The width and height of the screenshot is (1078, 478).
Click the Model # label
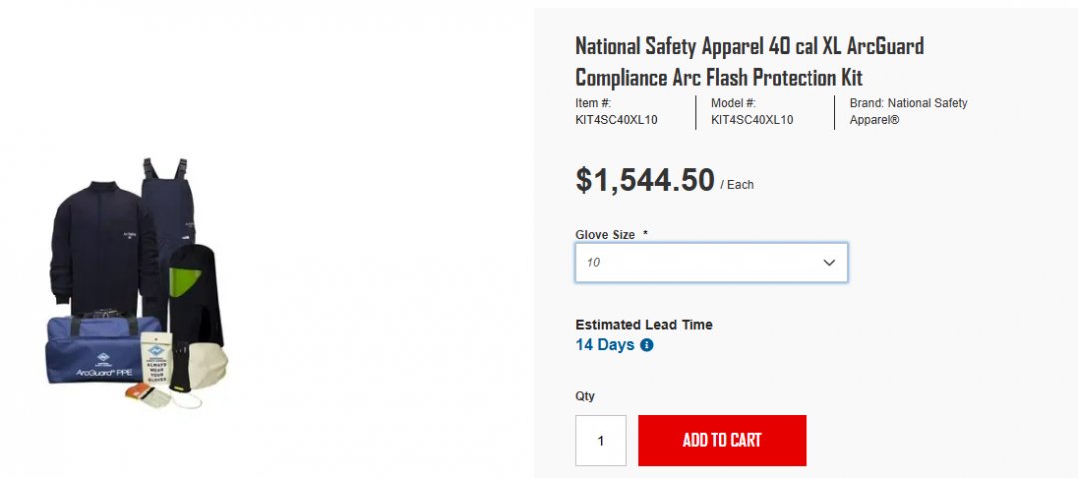[x=733, y=103]
